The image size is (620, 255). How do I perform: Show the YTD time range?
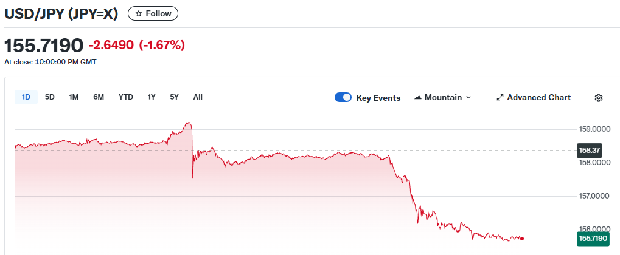tap(126, 97)
